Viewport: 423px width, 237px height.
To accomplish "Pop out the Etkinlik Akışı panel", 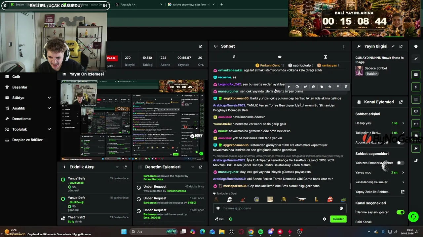I will [x=125, y=167].
